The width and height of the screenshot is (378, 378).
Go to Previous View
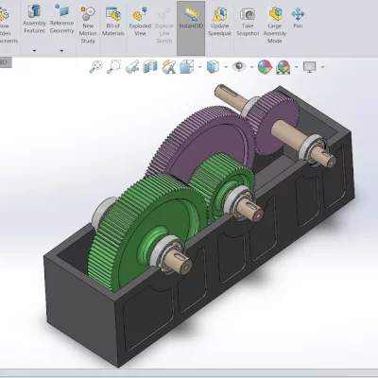(132, 67)
